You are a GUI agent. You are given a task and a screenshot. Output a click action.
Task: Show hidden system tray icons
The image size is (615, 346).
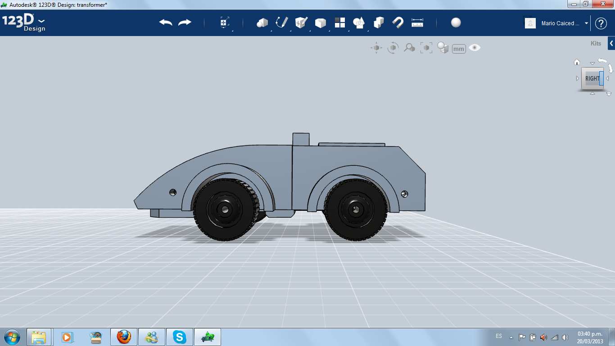(x=511, y=337)
